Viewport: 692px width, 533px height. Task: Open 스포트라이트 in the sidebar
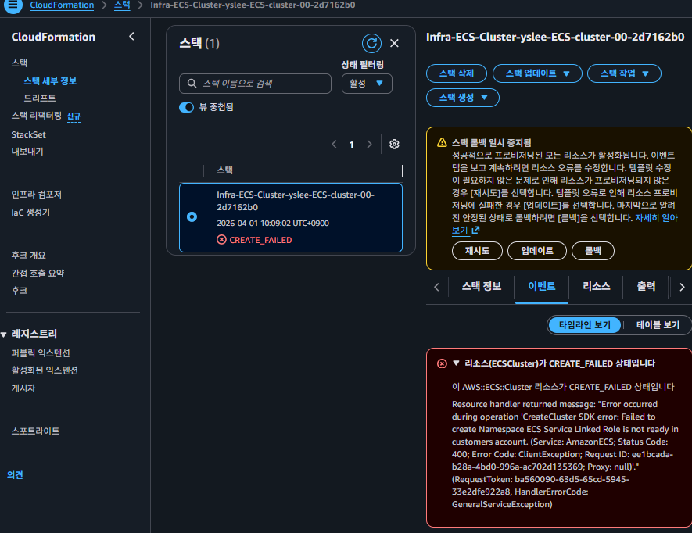pyautogui.click(x=35, y=431)
